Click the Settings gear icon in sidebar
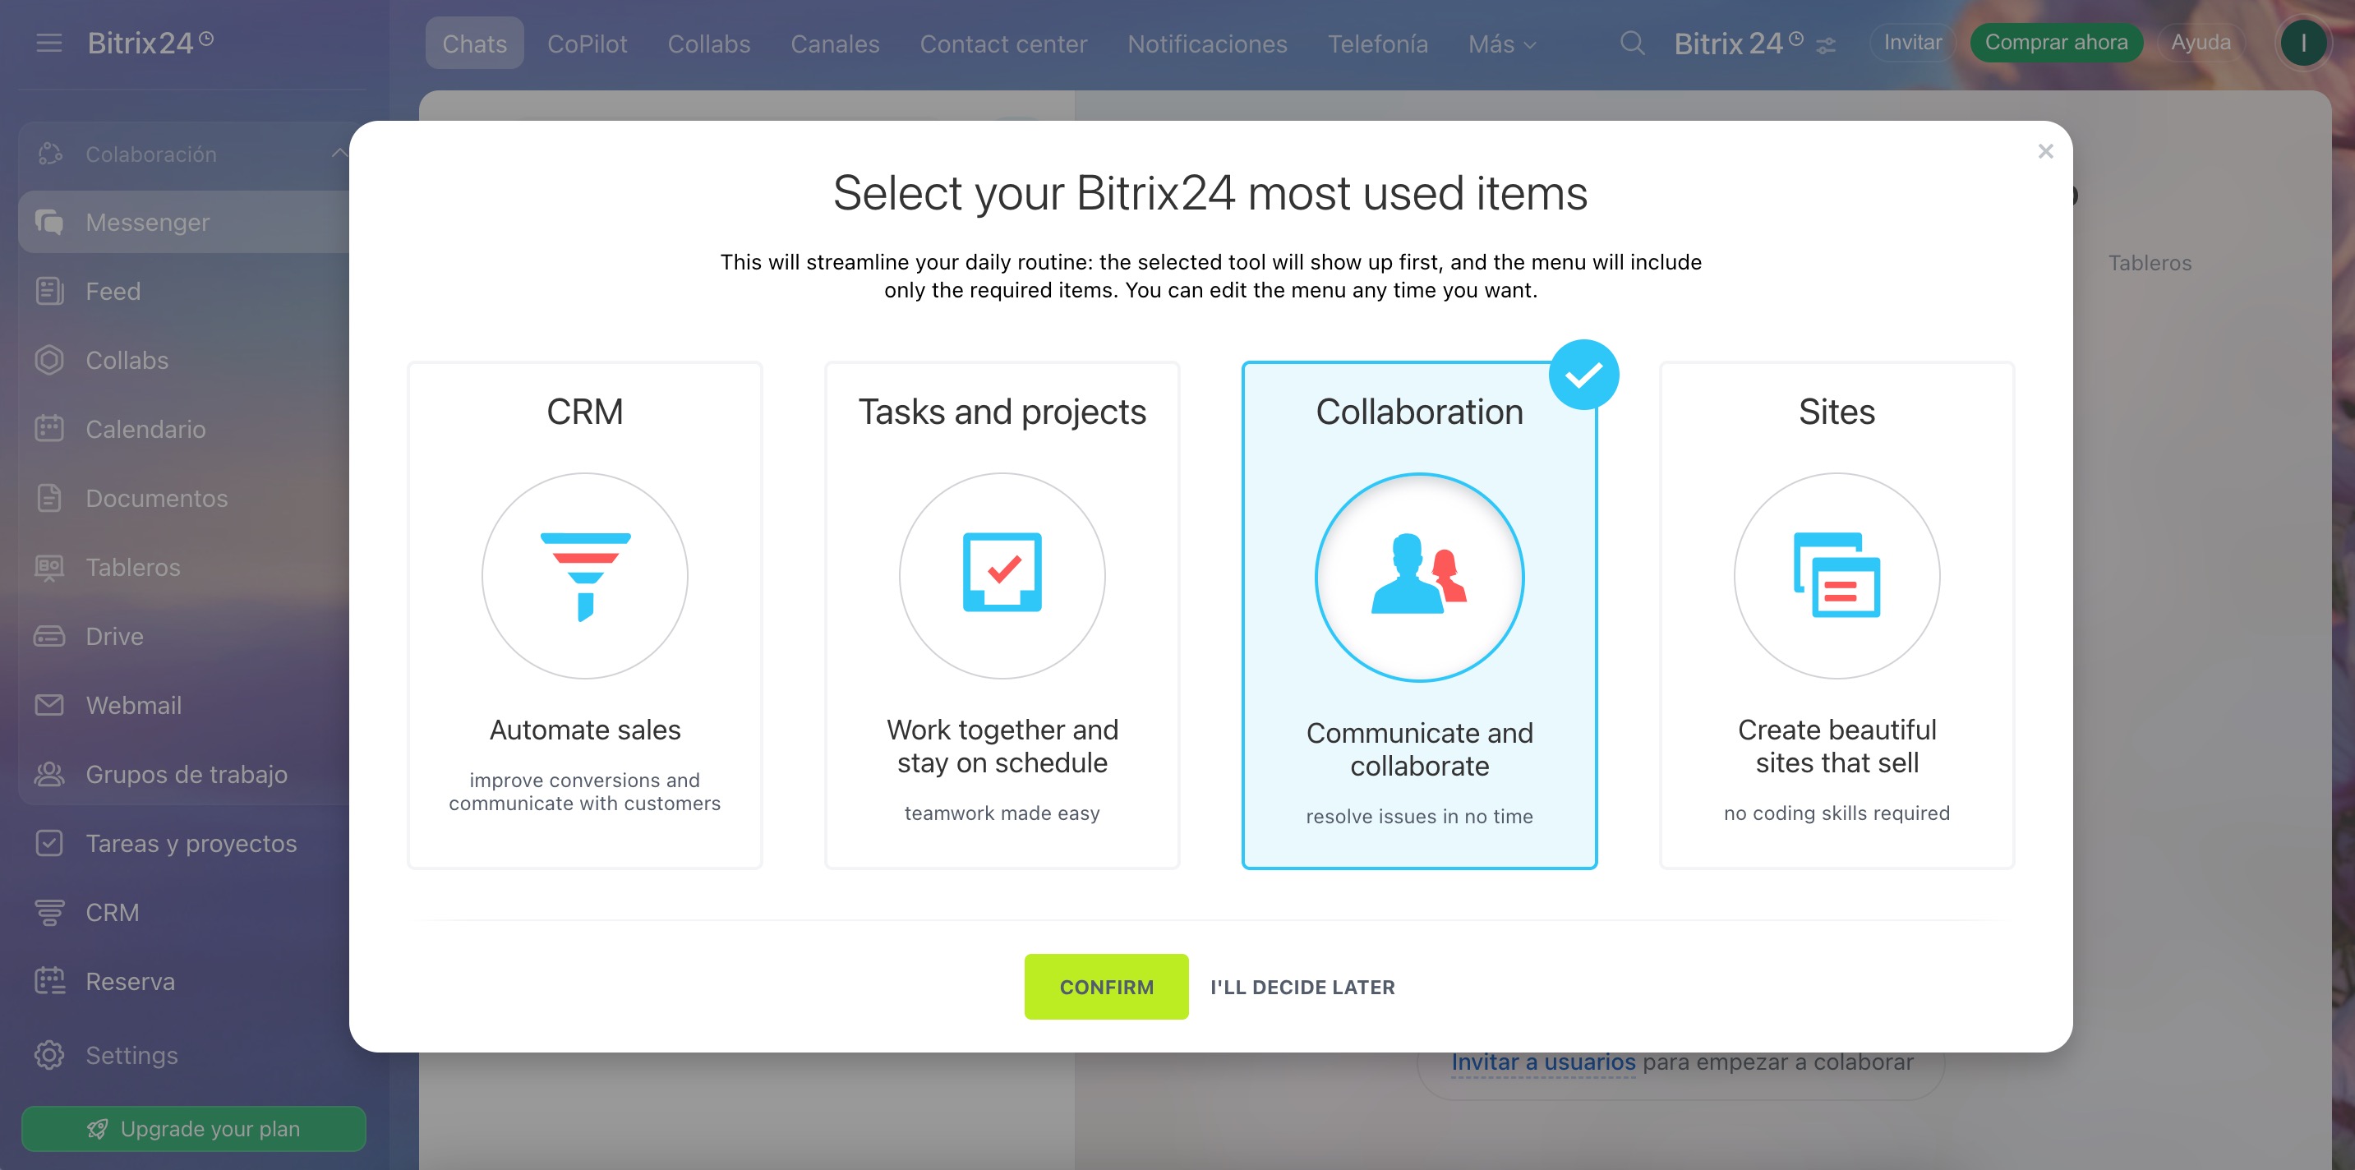 49,1055
